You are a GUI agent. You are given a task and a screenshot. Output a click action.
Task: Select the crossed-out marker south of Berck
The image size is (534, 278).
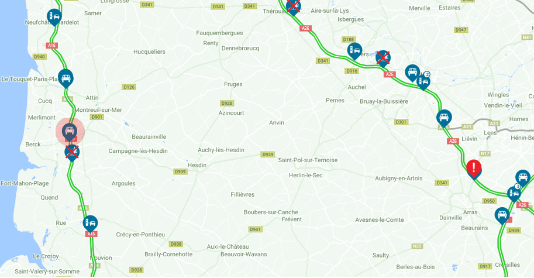tap(72, 152)
